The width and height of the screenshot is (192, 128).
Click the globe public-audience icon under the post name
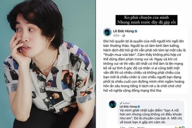[x=124, y=36]
